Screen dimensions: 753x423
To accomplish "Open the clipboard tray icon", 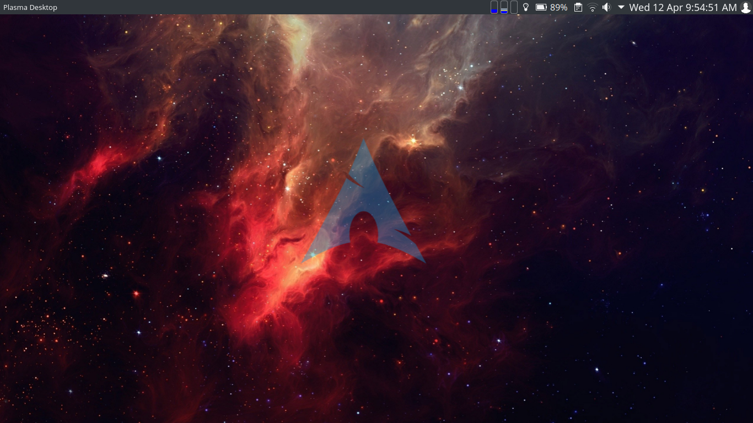I will click(578, 7).
